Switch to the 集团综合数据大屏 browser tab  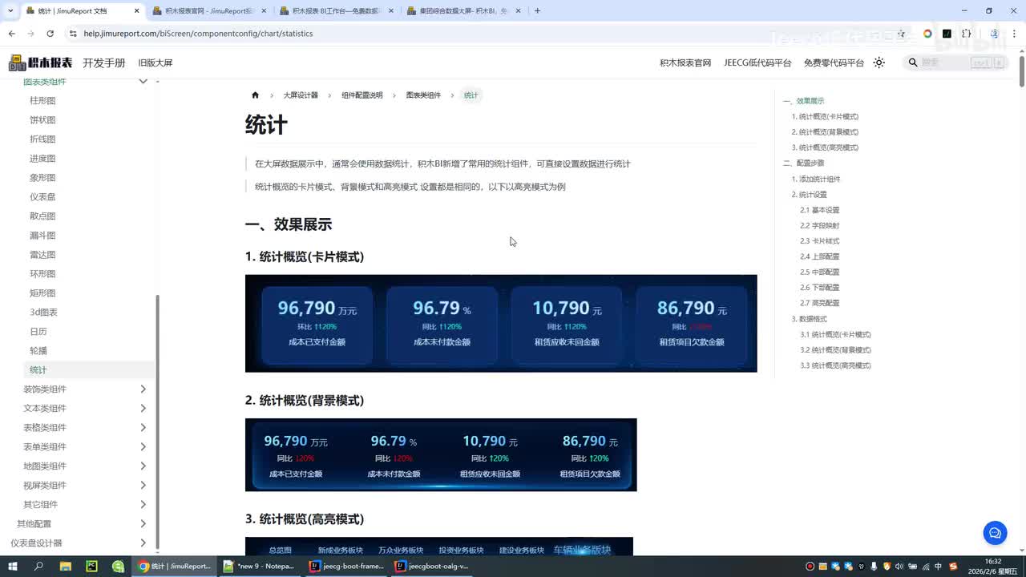[x=463, y=11]
